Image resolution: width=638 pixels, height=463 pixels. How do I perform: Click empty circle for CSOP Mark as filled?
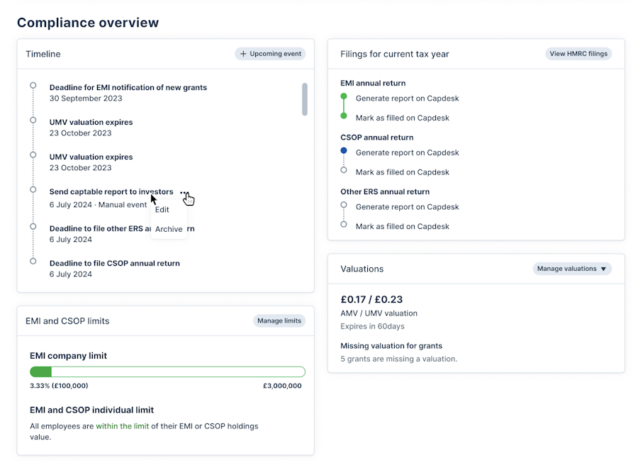tap(344, 170)
